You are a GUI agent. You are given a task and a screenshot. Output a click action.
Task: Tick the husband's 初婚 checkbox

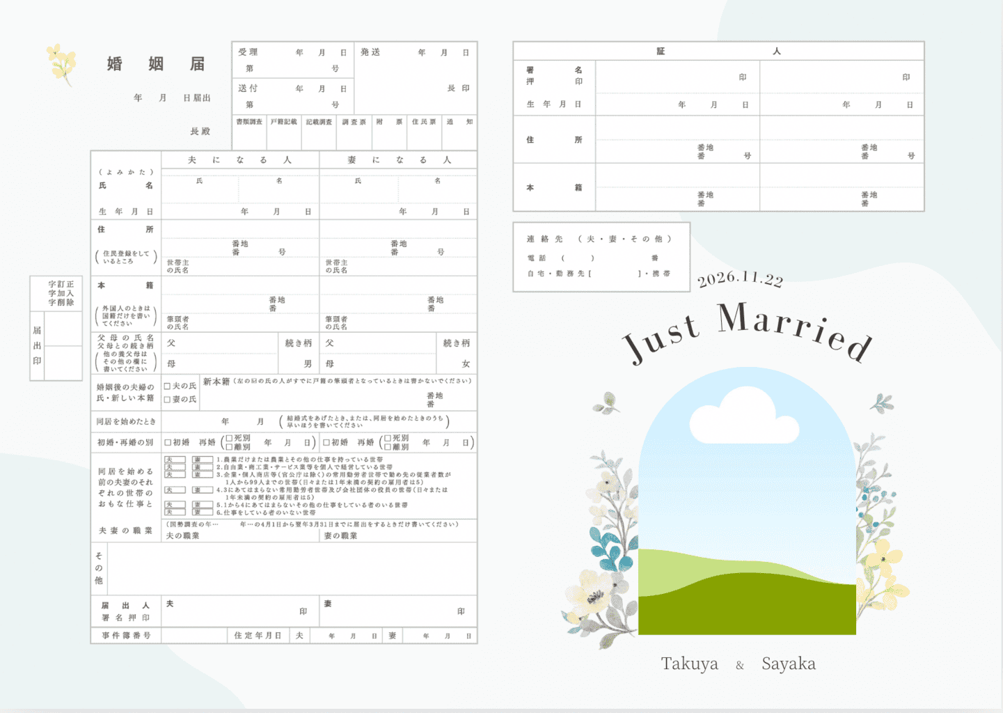(x=168, y=442)
